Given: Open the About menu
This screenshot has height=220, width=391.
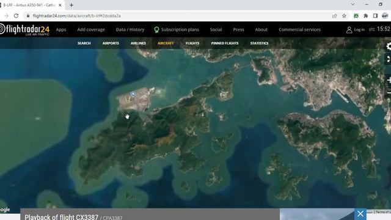Looking at the screenshot, I should [261, 29].
